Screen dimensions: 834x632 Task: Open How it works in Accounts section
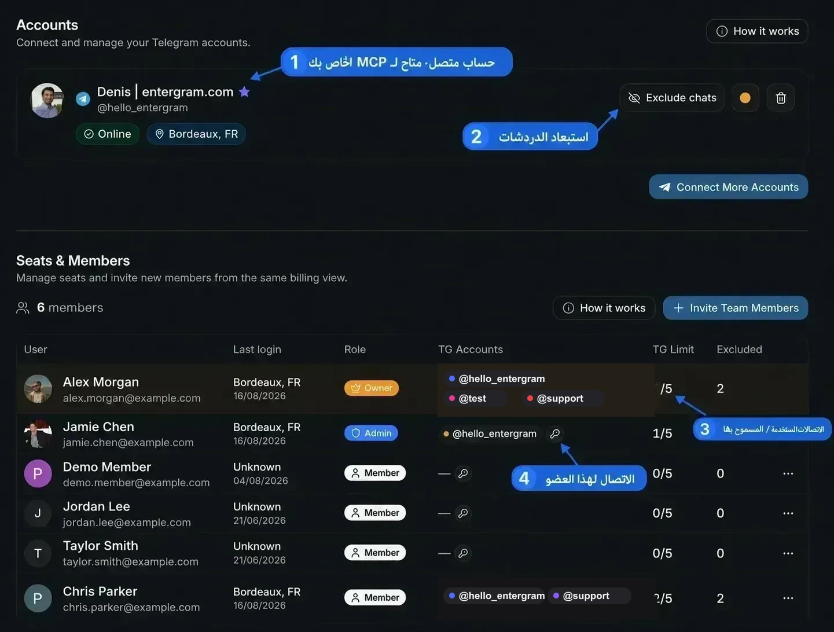tap(757, 31)
